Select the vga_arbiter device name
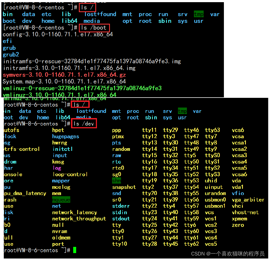This screenshot has height=259, width=269. (x=248, y=199)
